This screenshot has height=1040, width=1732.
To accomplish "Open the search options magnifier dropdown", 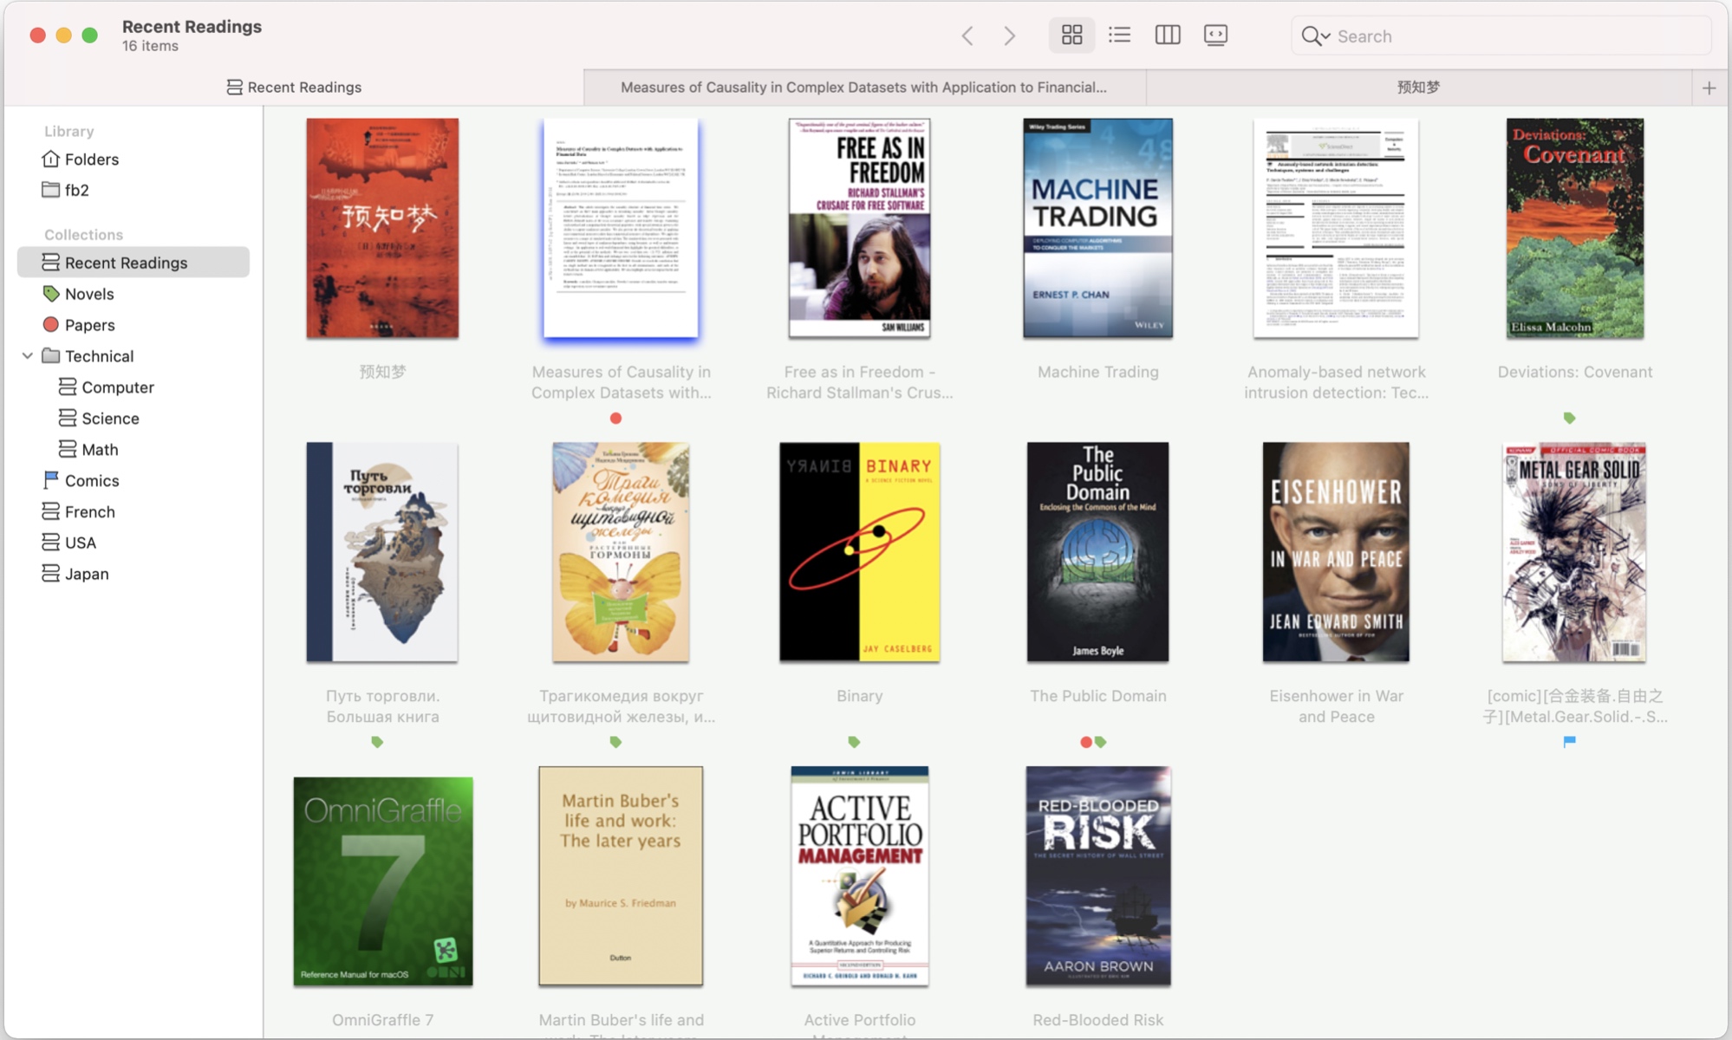I will pyautogui.click(x=1315, y=36).
